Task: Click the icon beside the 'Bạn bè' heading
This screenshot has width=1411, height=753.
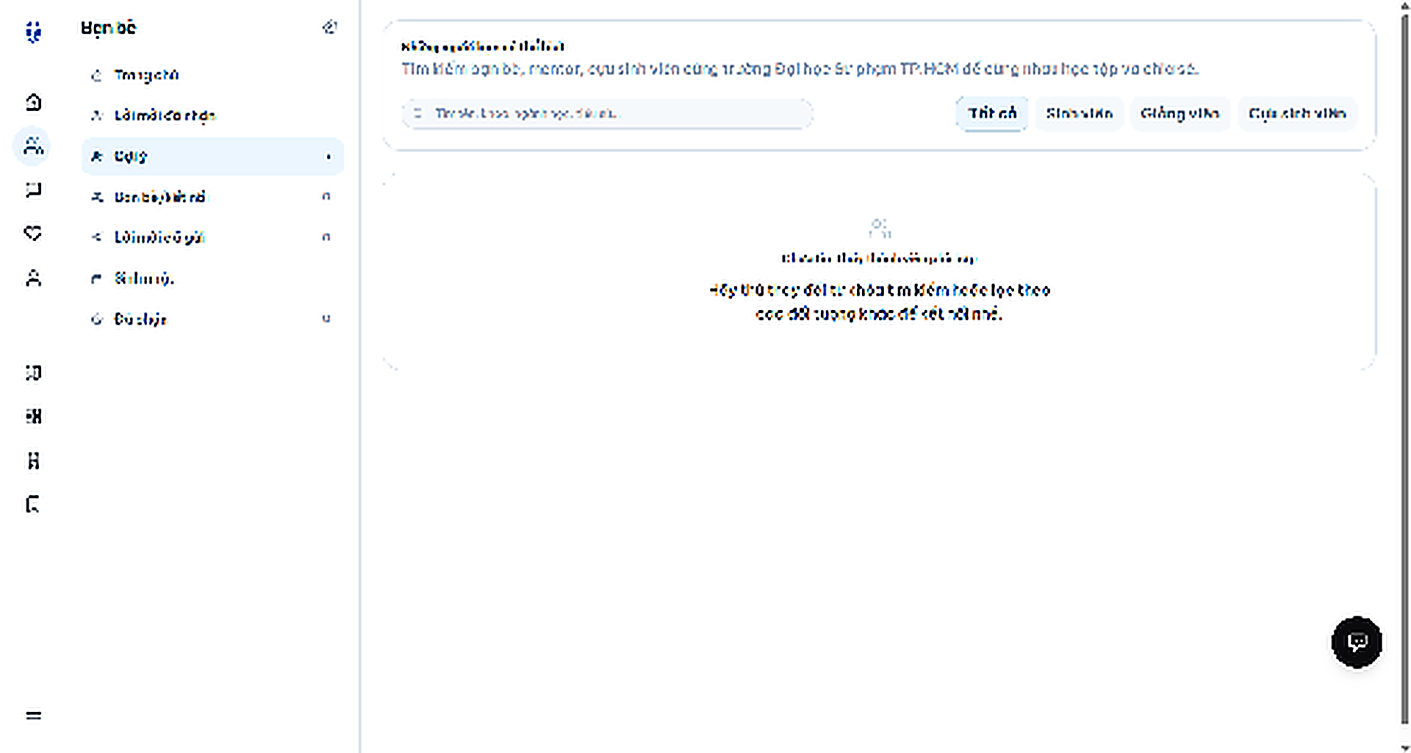Action: [329, 27]
